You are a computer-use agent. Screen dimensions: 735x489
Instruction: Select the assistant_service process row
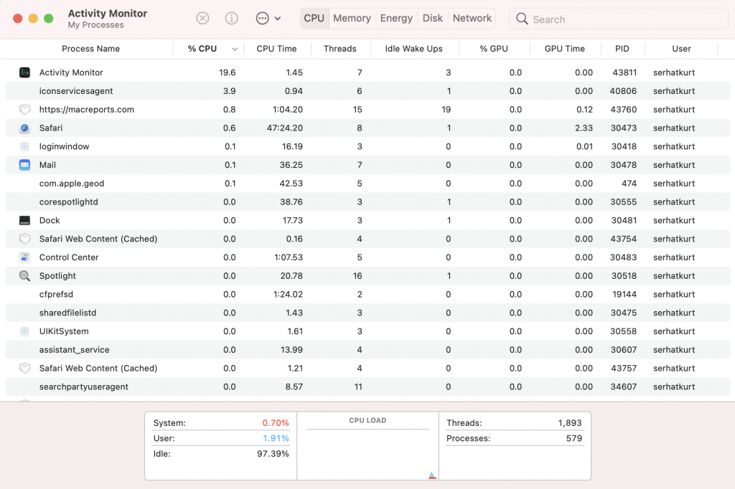pos(367,350)
